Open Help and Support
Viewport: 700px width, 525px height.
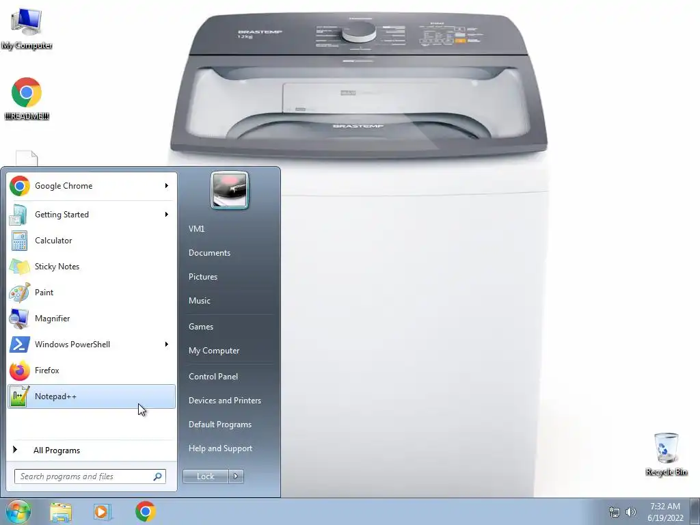pyautogui.click(x=228, y=448)
